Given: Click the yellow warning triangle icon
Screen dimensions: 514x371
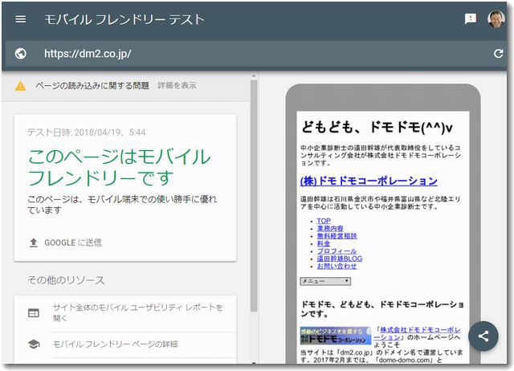Looking at the screenshot, I should (20, 86).
